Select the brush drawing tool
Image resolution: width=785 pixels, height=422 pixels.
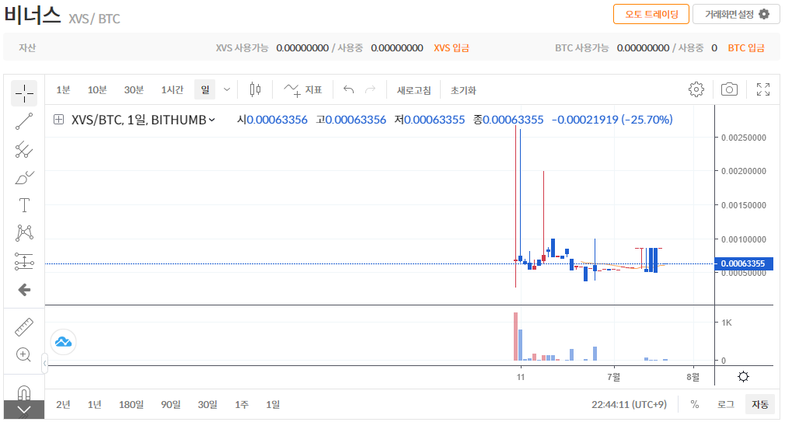(x=24, y=177)
